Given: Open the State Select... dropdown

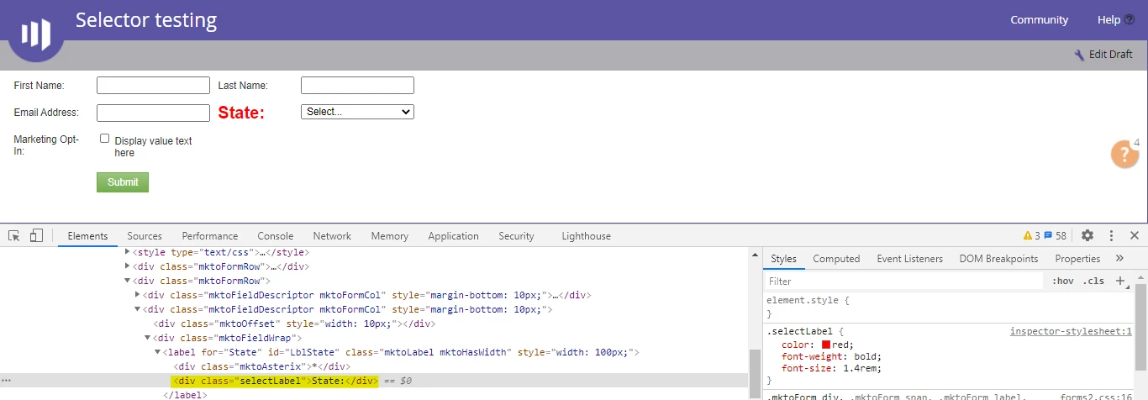Looking at the screenshot, I should click(x=357, y=112).
